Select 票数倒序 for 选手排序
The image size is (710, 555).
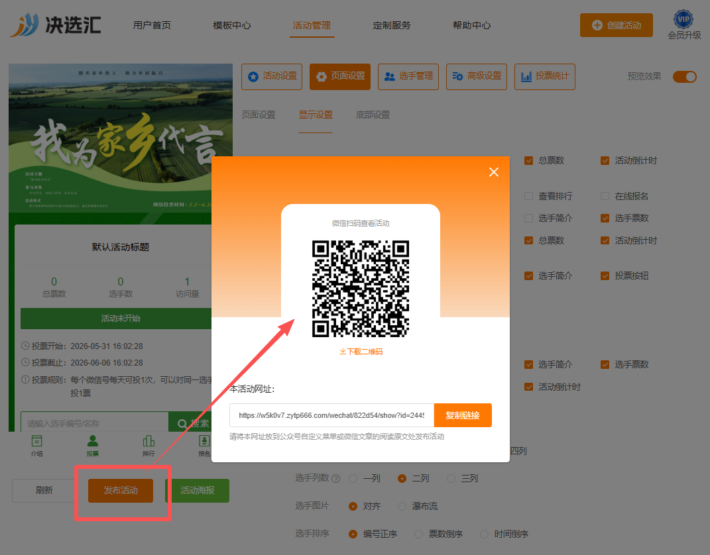point(419,534)
